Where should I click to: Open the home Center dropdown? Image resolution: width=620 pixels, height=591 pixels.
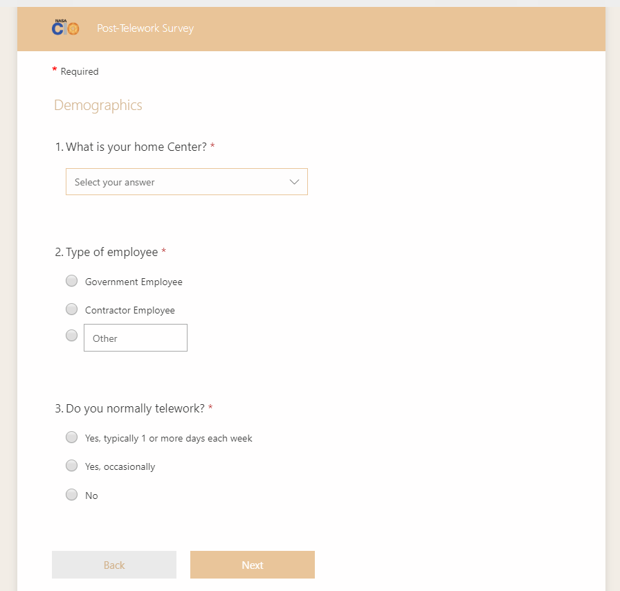pyautogui.click(x=186, y=182)
